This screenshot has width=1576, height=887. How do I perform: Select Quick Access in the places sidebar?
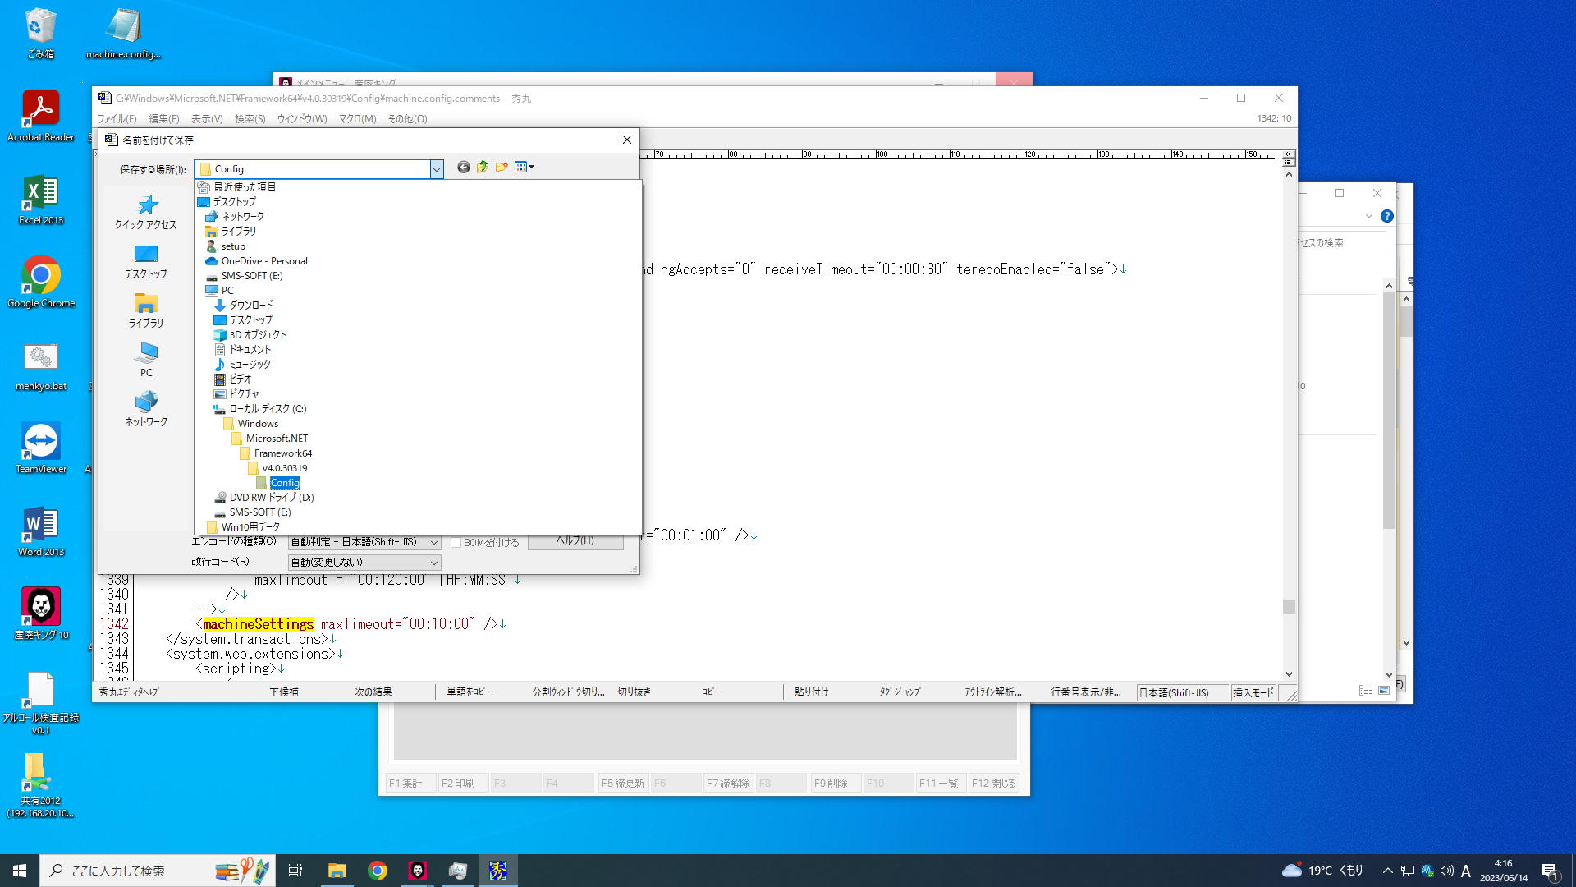pyautogui.click(x=146, y=212)
